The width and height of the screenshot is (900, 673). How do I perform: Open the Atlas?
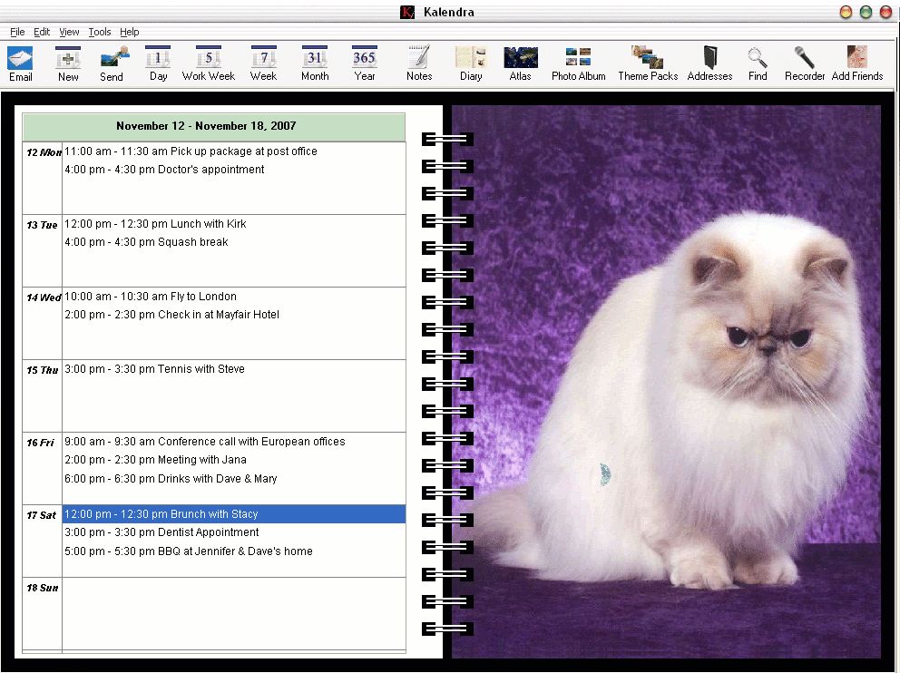coord(520,63)
